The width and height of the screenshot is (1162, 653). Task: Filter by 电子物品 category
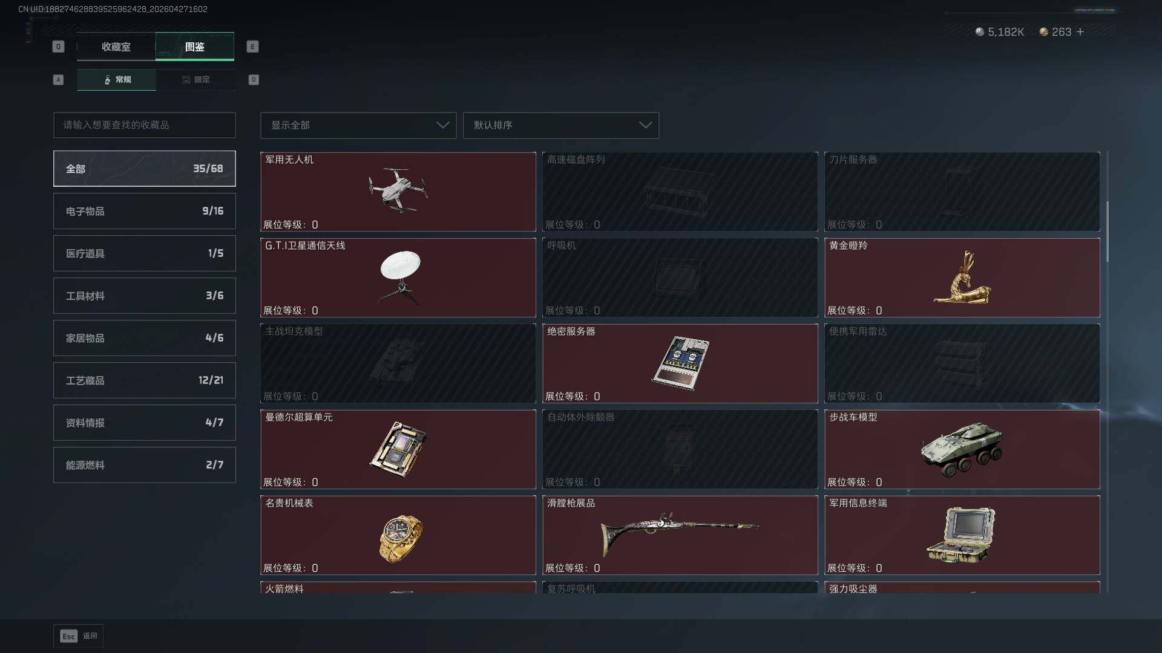pyautogui.click(x=145, y=211)
